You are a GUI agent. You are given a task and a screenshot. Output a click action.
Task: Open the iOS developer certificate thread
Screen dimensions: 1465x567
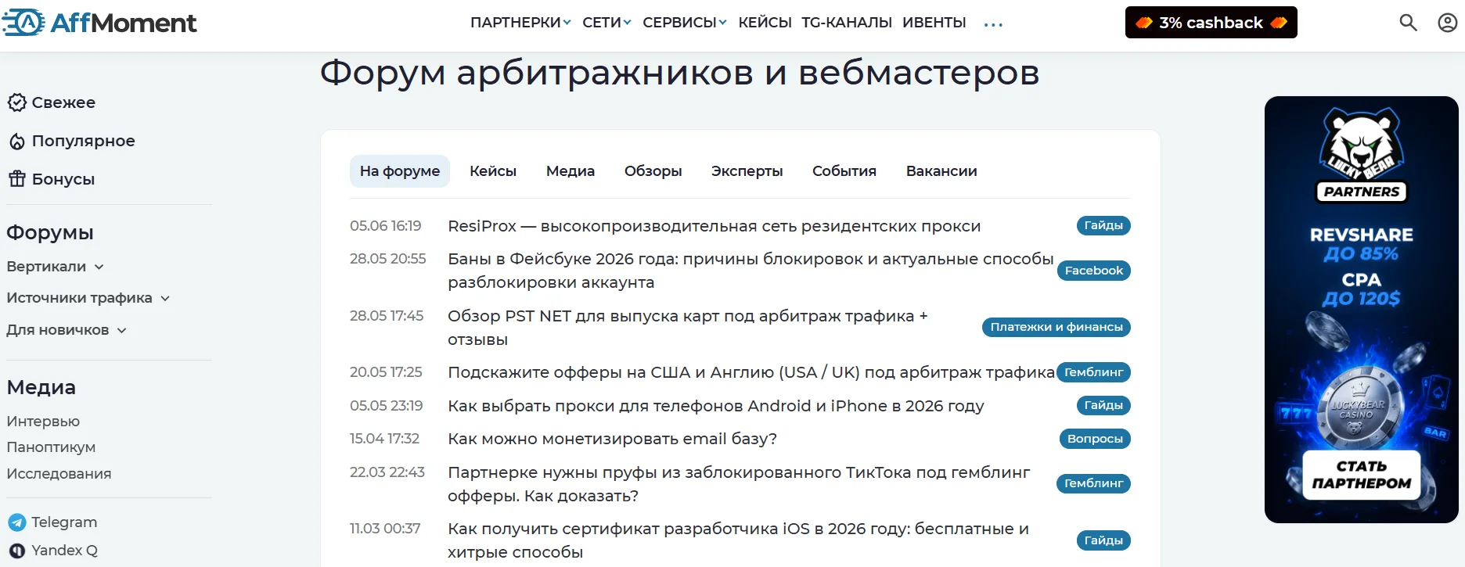pyautogui.click(x=738, y=540)
